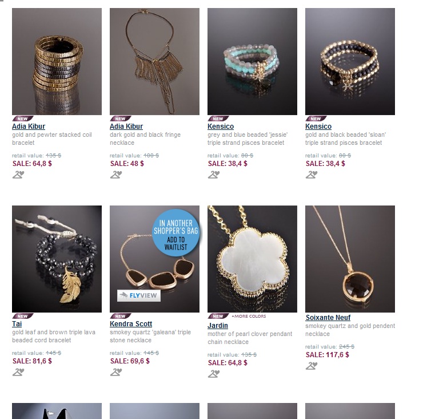Image resolution: width=439 pixels, height=419 pixels.
Task: Select mother of pearl clover pendant image
Action: (252, 259)
